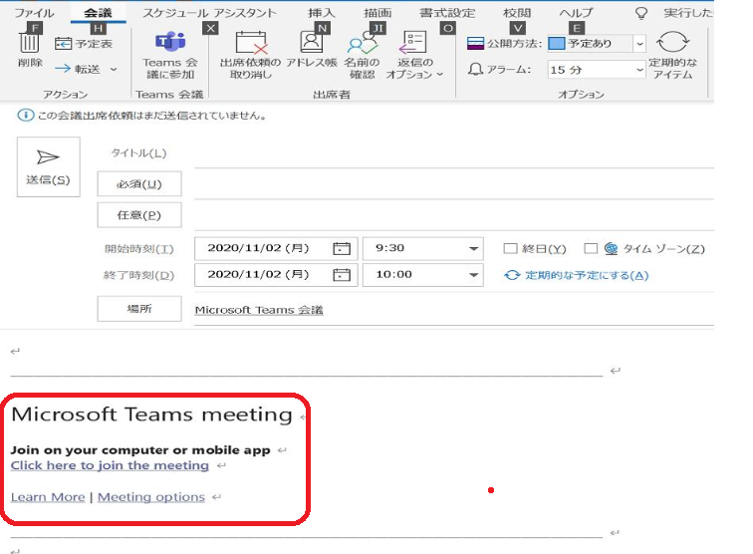
Task: Open Response Options (返信のオプション) icon
Action: click(x=413, y=42)
